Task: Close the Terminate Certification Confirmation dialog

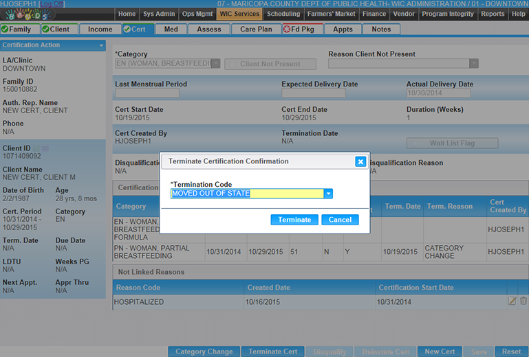Action: tap(360, 161)
